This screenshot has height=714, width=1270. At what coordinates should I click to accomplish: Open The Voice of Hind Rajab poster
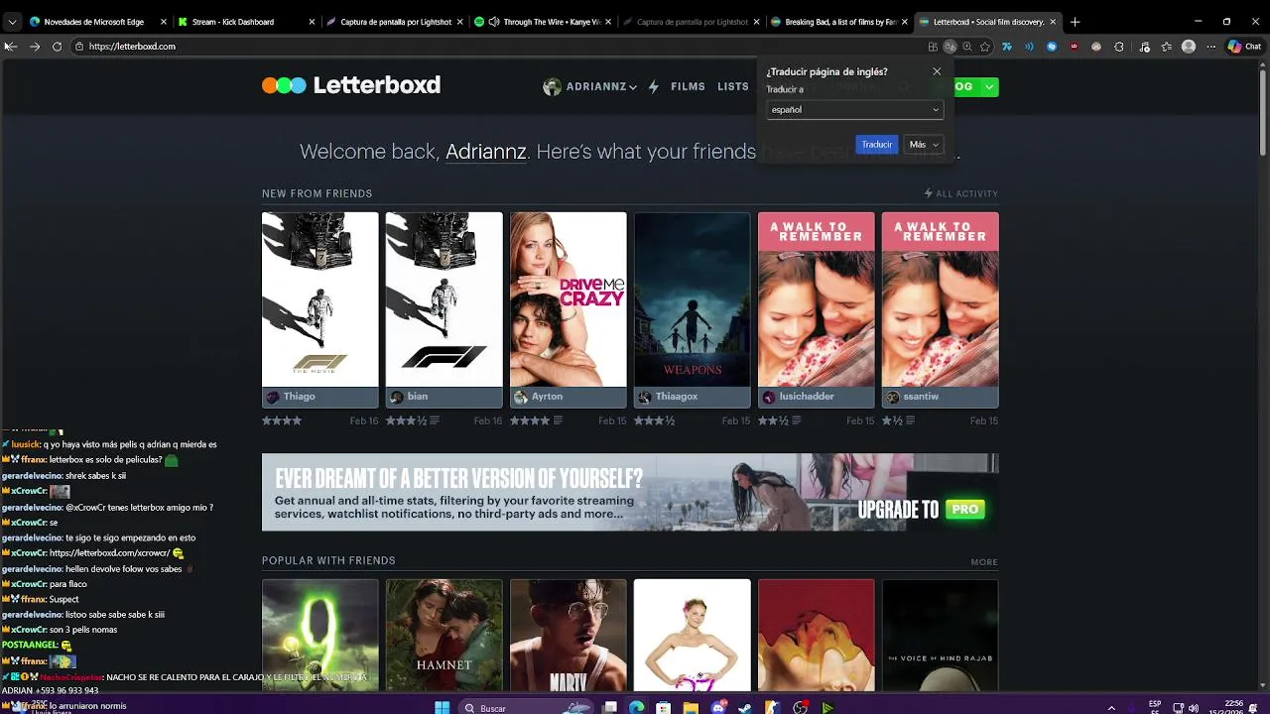940,635
